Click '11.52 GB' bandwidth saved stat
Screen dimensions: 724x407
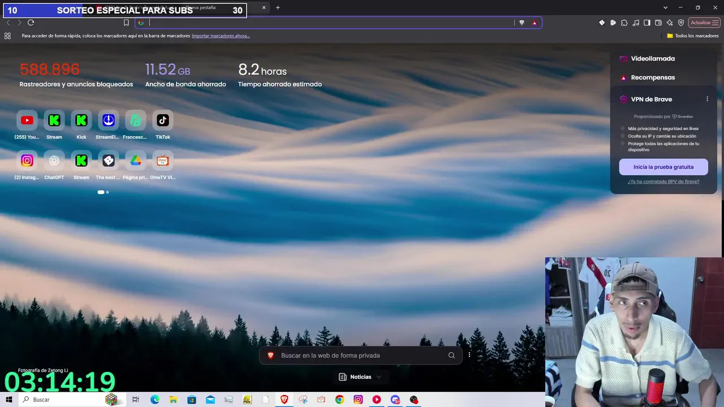167,70
